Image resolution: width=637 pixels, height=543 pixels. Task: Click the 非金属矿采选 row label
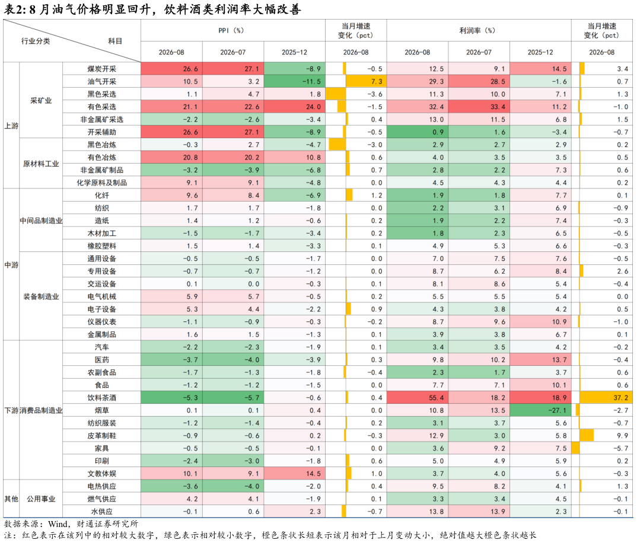tap(102, 119)
